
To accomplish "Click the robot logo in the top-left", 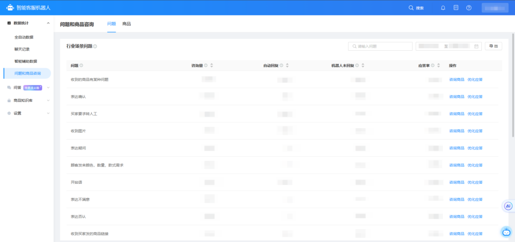I will 10,8.
